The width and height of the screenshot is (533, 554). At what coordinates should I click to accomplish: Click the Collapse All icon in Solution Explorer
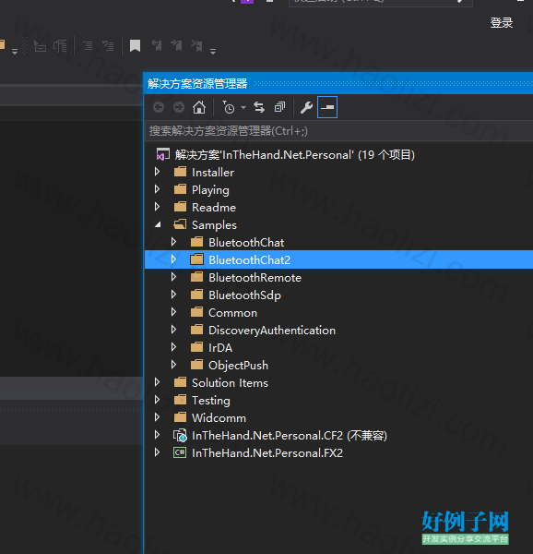[279, 107]
